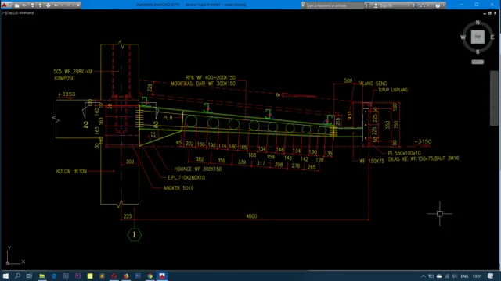Click the Autodesk Exchange Apps icon
The height and width of the screenshot is (281, 501).
(x=415, y=5)
